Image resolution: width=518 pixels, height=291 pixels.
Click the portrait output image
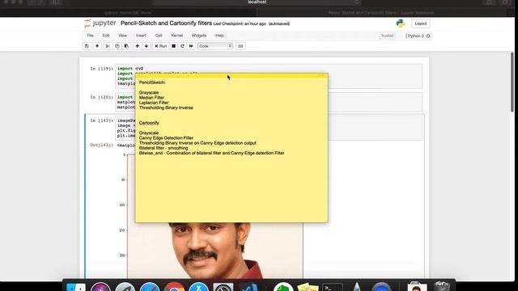click(214, 251)
